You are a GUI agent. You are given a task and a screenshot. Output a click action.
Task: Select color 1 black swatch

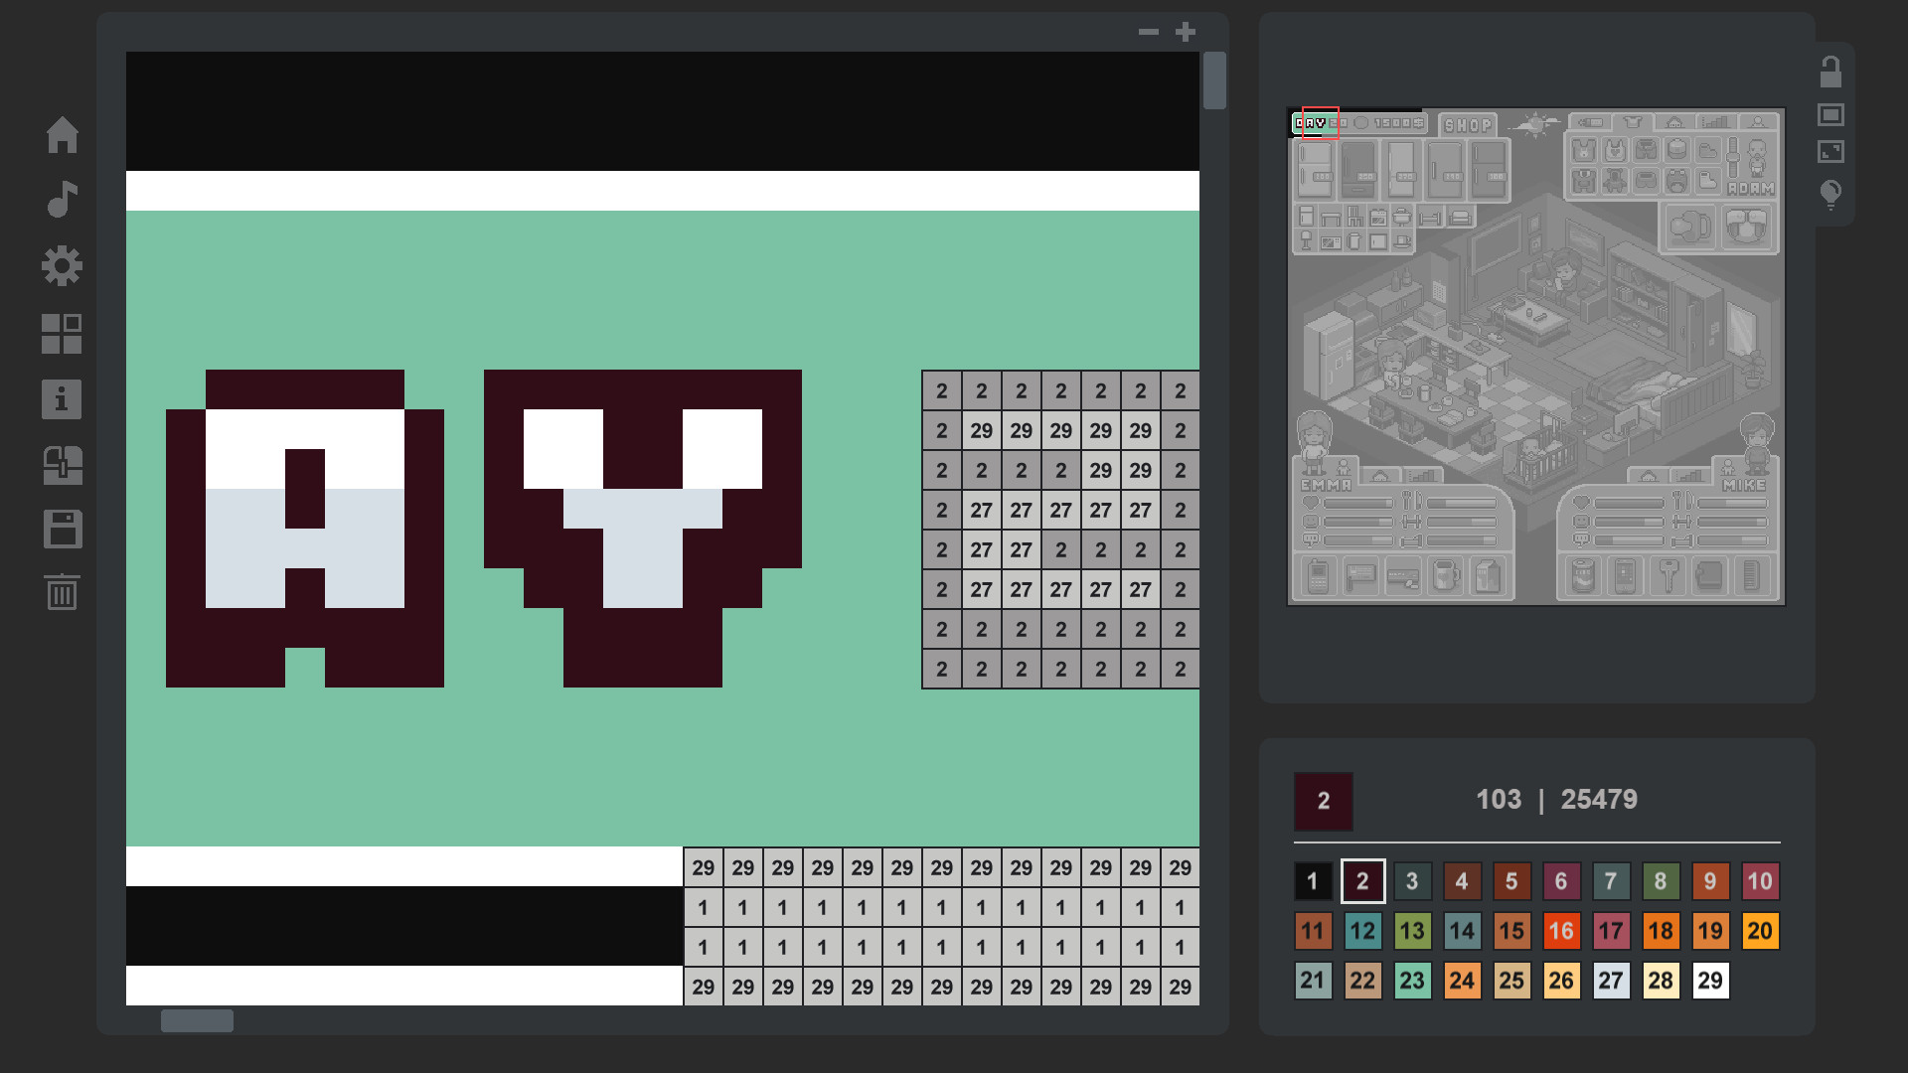[x=1313, y=881]
